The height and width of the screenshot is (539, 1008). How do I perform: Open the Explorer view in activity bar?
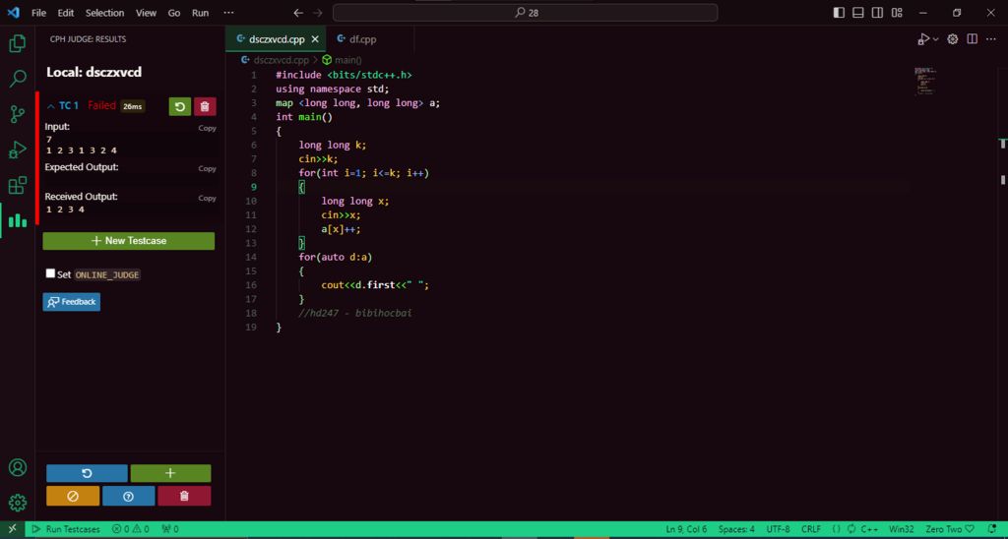(18, 43)
